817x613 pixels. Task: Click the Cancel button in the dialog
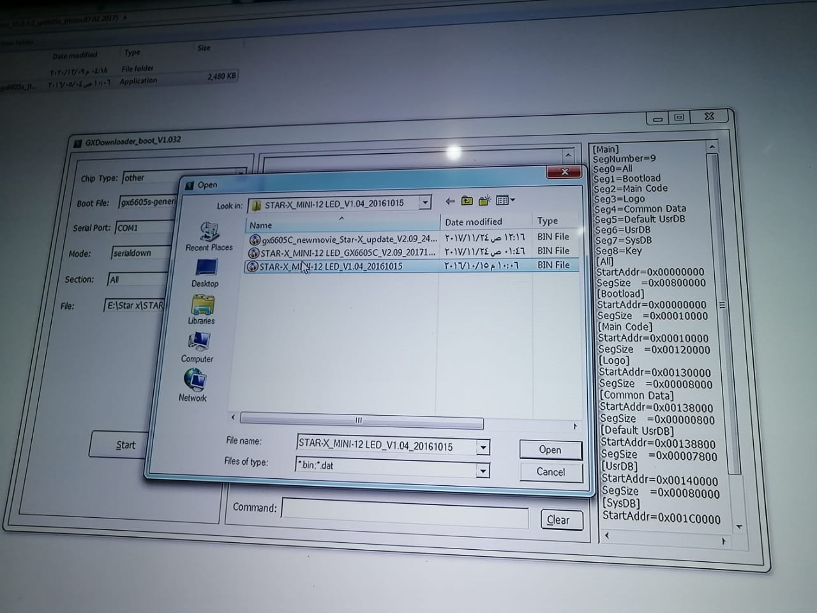point(551,472)
